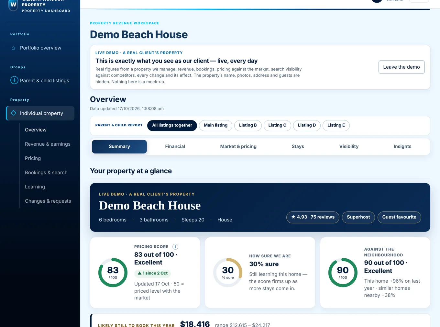Select Listing B pill
440x327 pixels.
(248, 125)
